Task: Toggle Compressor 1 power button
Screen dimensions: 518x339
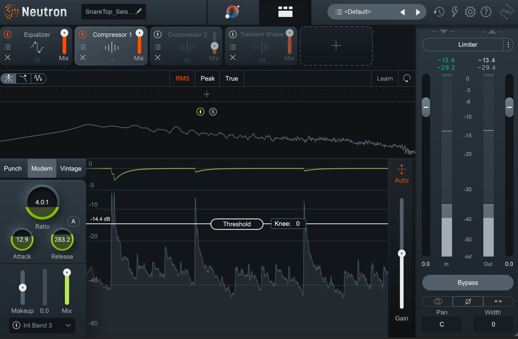Action: point(83,34)
